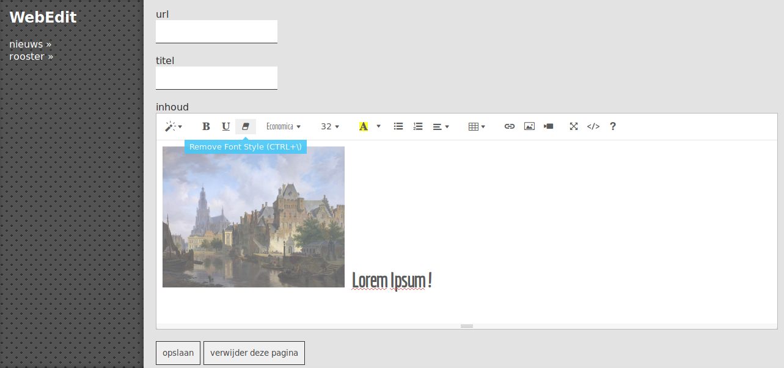Open the editor help dialog
The image size is (784, 368).
[x=613, y=126]
